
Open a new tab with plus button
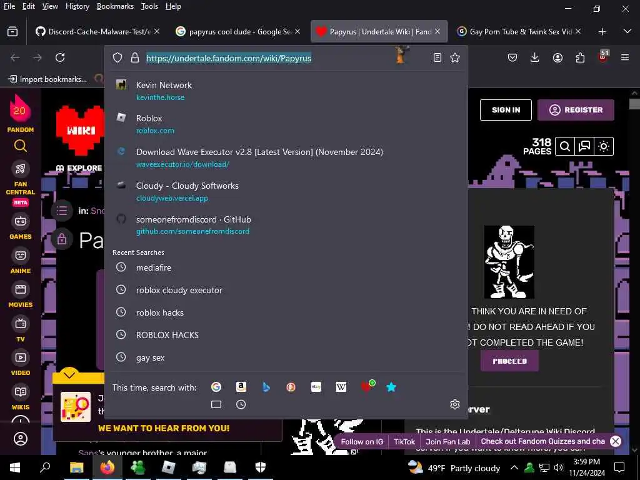coord(602,31)
